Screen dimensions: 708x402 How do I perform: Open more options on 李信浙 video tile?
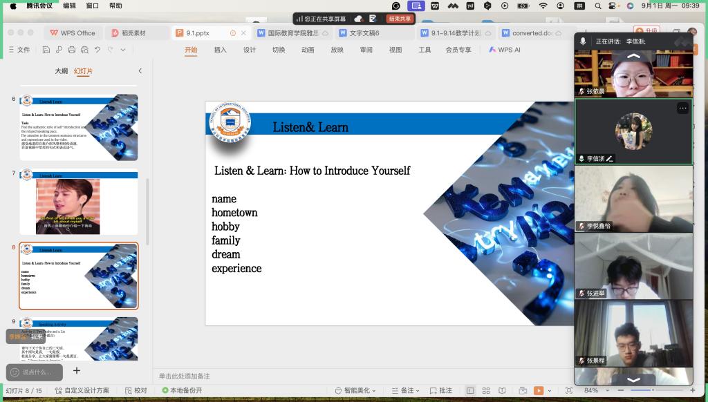click(x=682, y=108)
